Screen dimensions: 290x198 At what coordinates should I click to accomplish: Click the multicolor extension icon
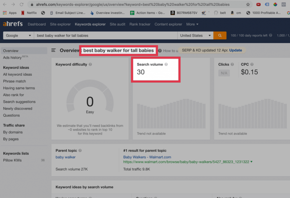click(275, 5)
